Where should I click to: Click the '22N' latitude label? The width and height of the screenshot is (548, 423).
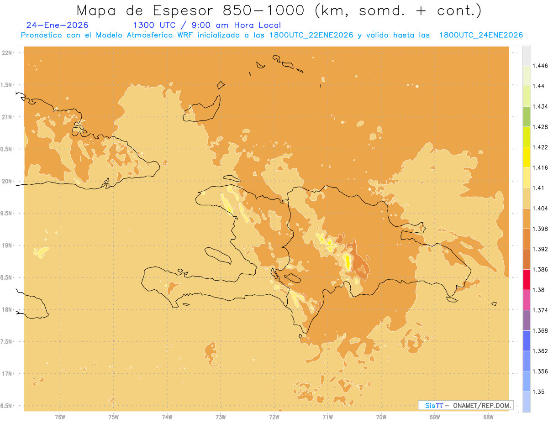coord(8,52)
